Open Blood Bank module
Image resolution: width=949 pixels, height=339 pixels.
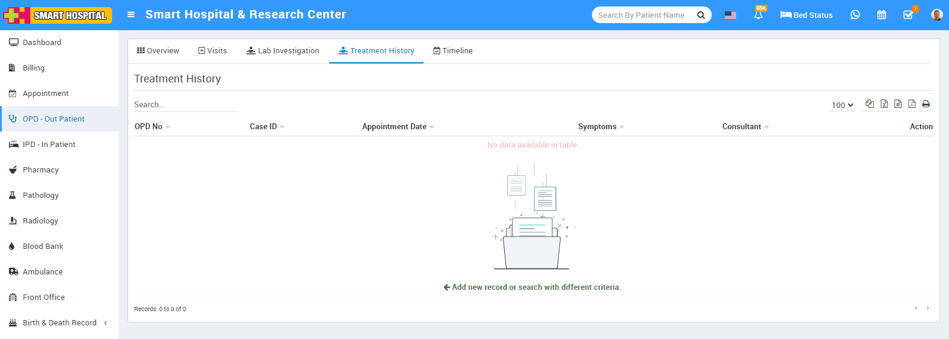point(59,247)
